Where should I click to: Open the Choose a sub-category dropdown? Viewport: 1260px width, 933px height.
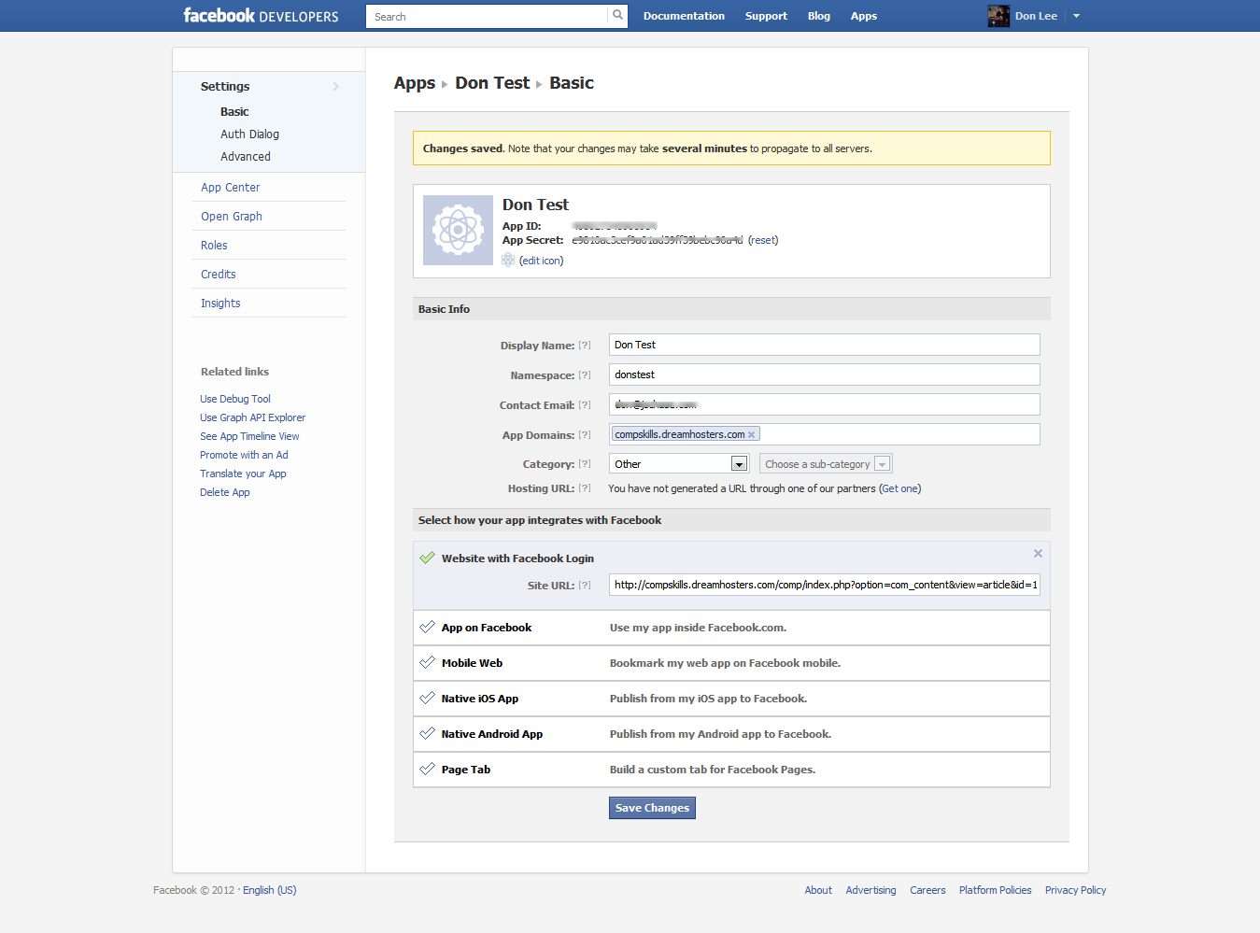(826, 464)
